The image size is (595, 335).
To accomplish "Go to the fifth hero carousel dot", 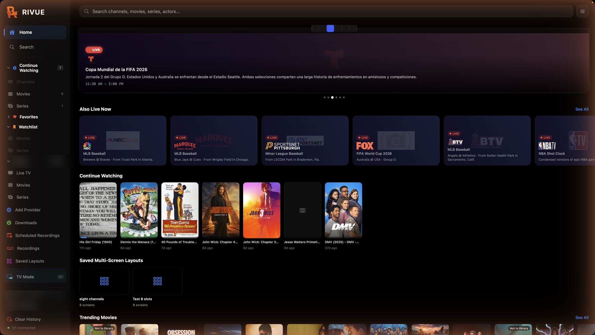I will pos(340,97).
